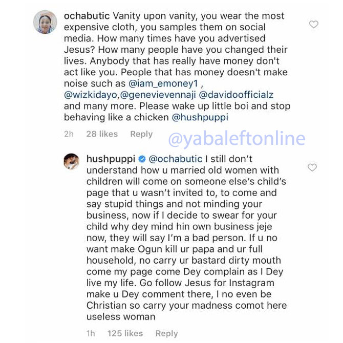The image size is (343, 343).
Task: Click the verified badge next to hushpuppi
Action: (x=142, y=160)
